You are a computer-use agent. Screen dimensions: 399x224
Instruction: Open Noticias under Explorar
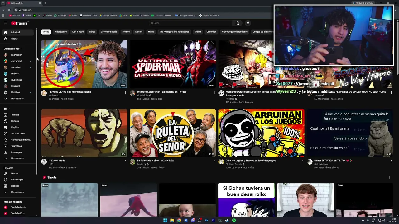pyautogui.click(x=18, y=186)
